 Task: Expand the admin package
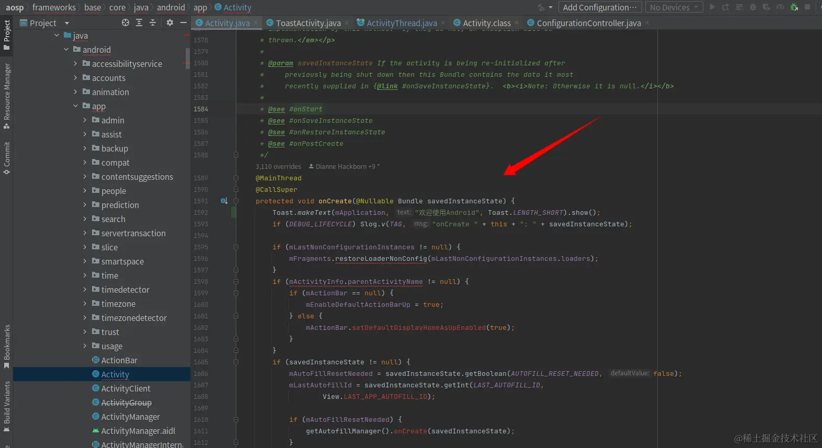coord(85,120)
